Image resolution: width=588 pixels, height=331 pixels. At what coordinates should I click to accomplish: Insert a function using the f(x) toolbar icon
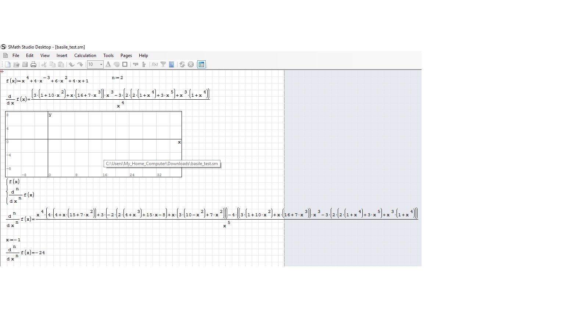coord(154,64)
